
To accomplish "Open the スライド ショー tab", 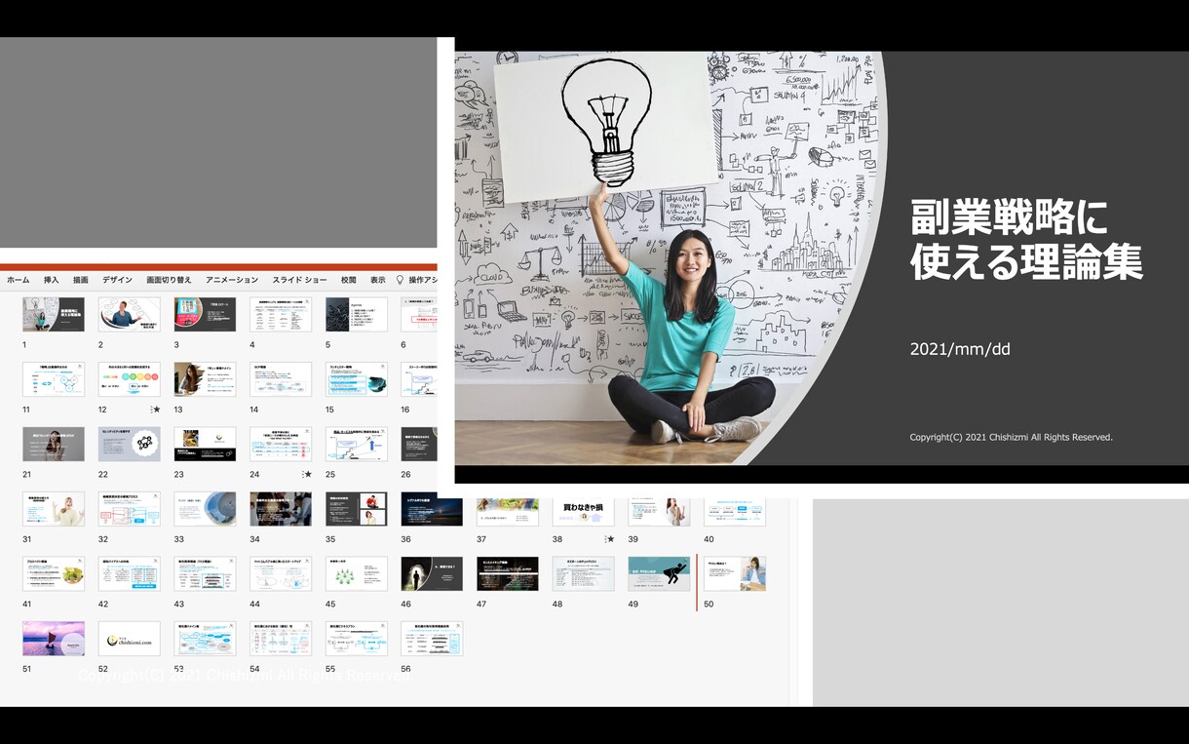I will pos(299,280).
